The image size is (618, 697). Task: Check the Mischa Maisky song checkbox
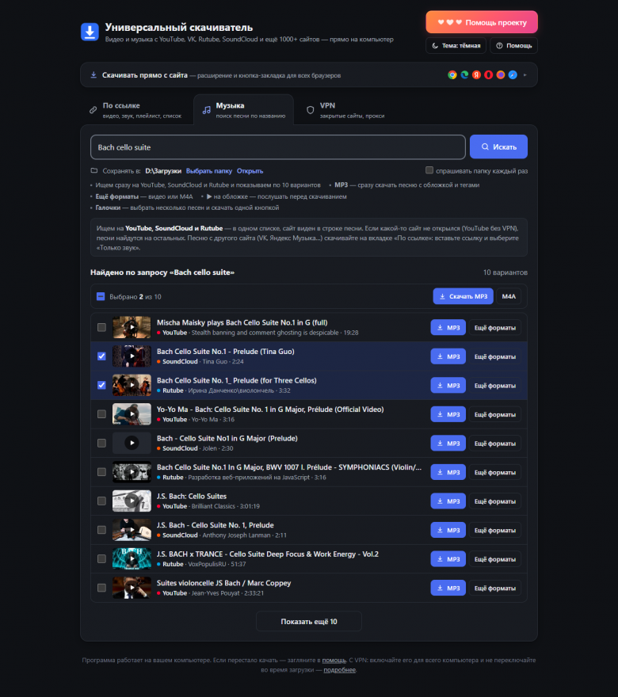(x=102, y=328)
